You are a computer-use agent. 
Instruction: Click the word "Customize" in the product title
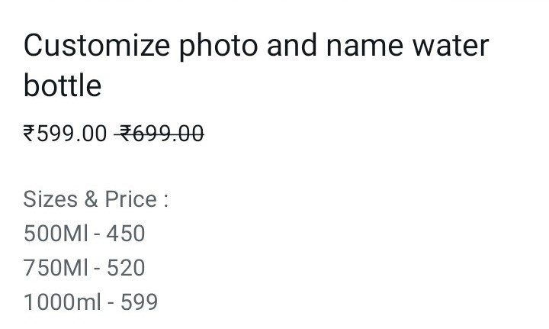point(97,46)
